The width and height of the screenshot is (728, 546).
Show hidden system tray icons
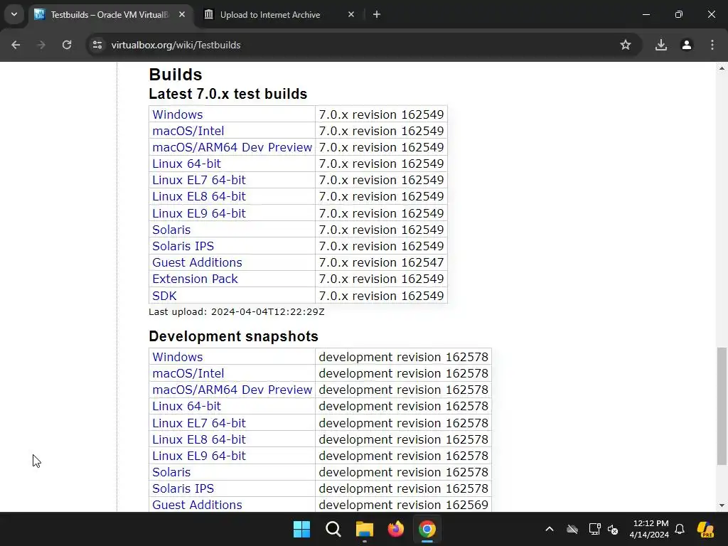tap(550, 529)
